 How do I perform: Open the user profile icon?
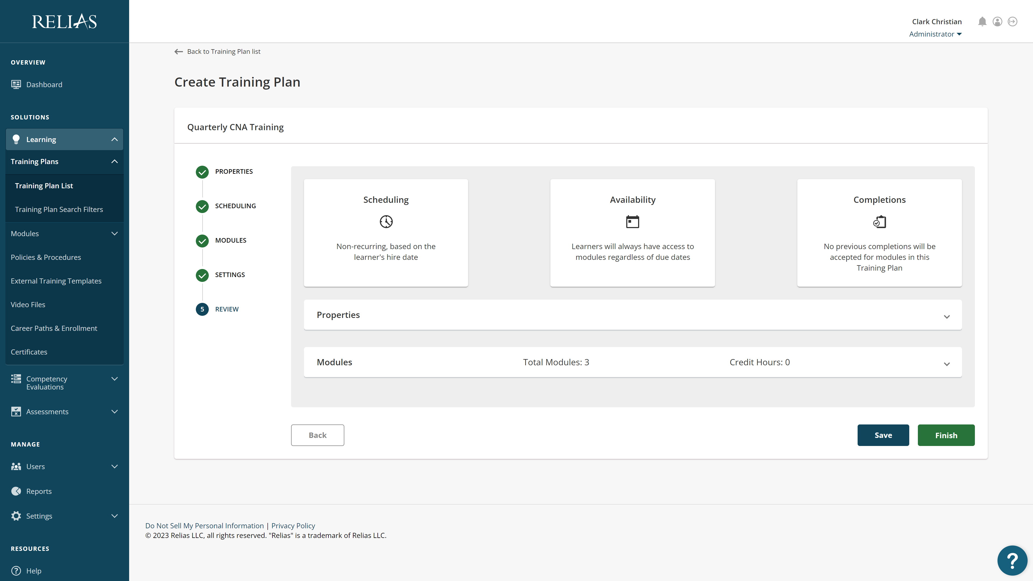coord(997,22)
